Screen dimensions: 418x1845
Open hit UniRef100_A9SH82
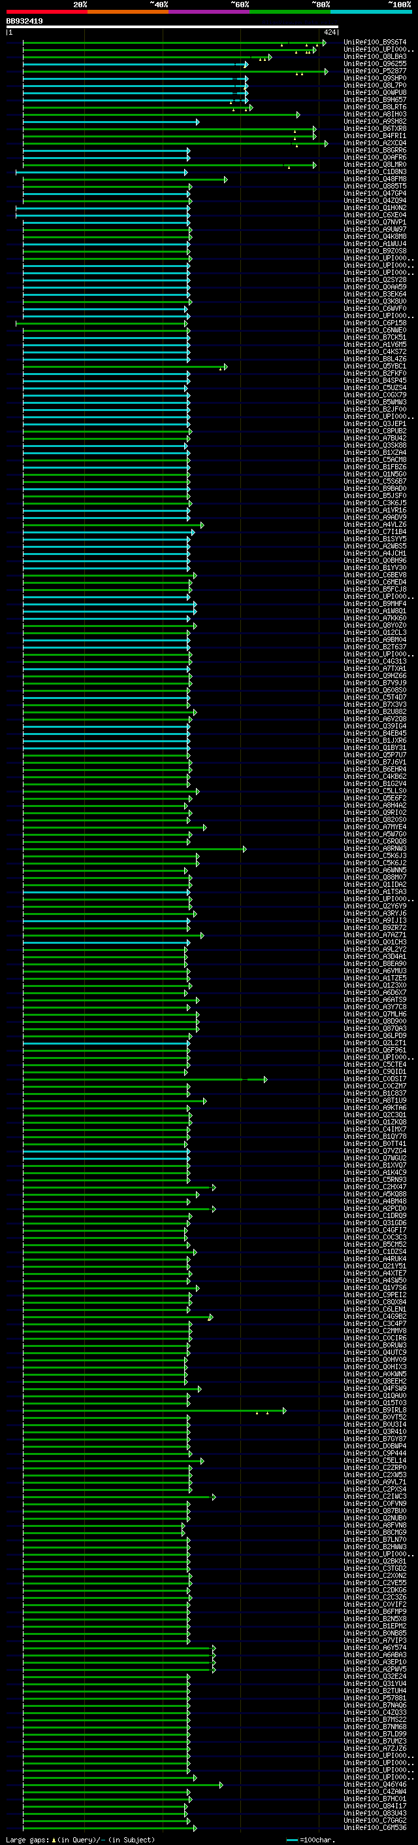[x=375, y=122]
